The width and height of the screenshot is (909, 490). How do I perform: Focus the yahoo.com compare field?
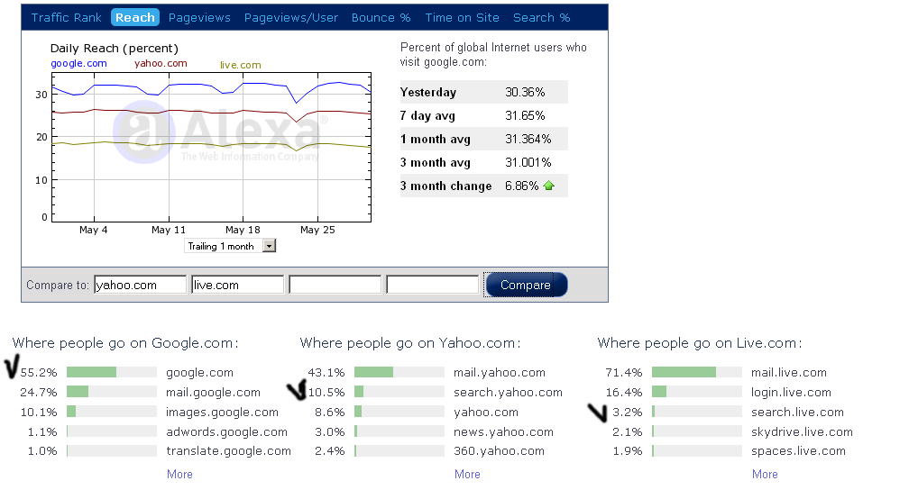click(141, 285)
